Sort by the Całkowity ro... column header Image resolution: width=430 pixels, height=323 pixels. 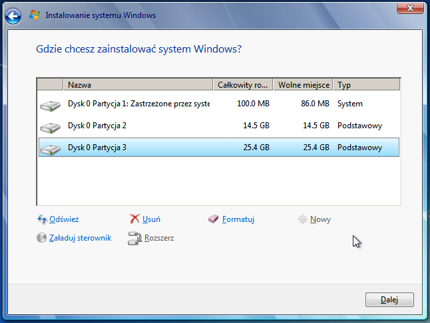coord(243,84)
